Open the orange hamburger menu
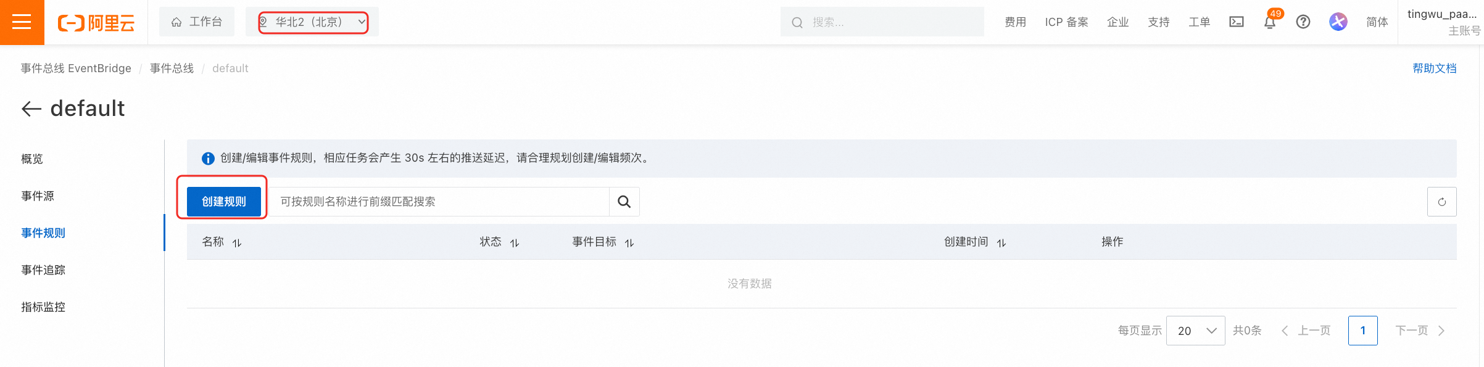The height and width of the screenshot is (367, 1484). (x=22, y=22)
